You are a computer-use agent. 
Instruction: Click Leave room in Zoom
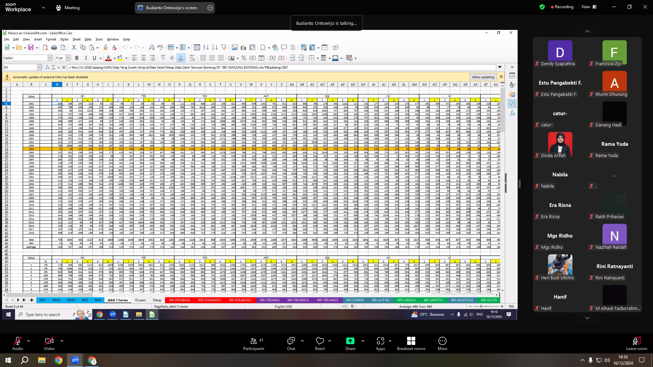tap(636, 343)
